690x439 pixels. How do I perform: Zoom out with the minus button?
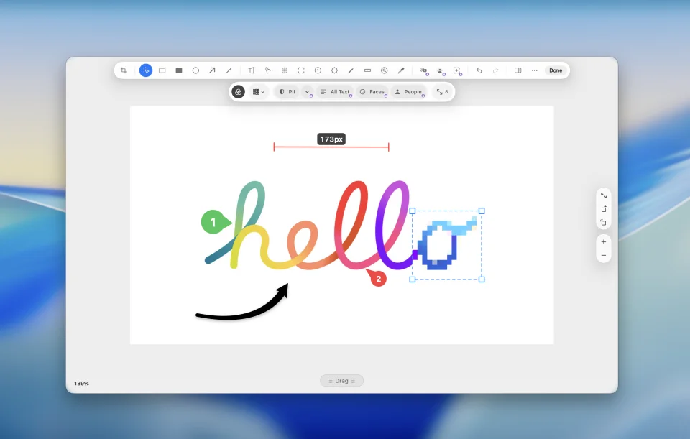(604, 256)
